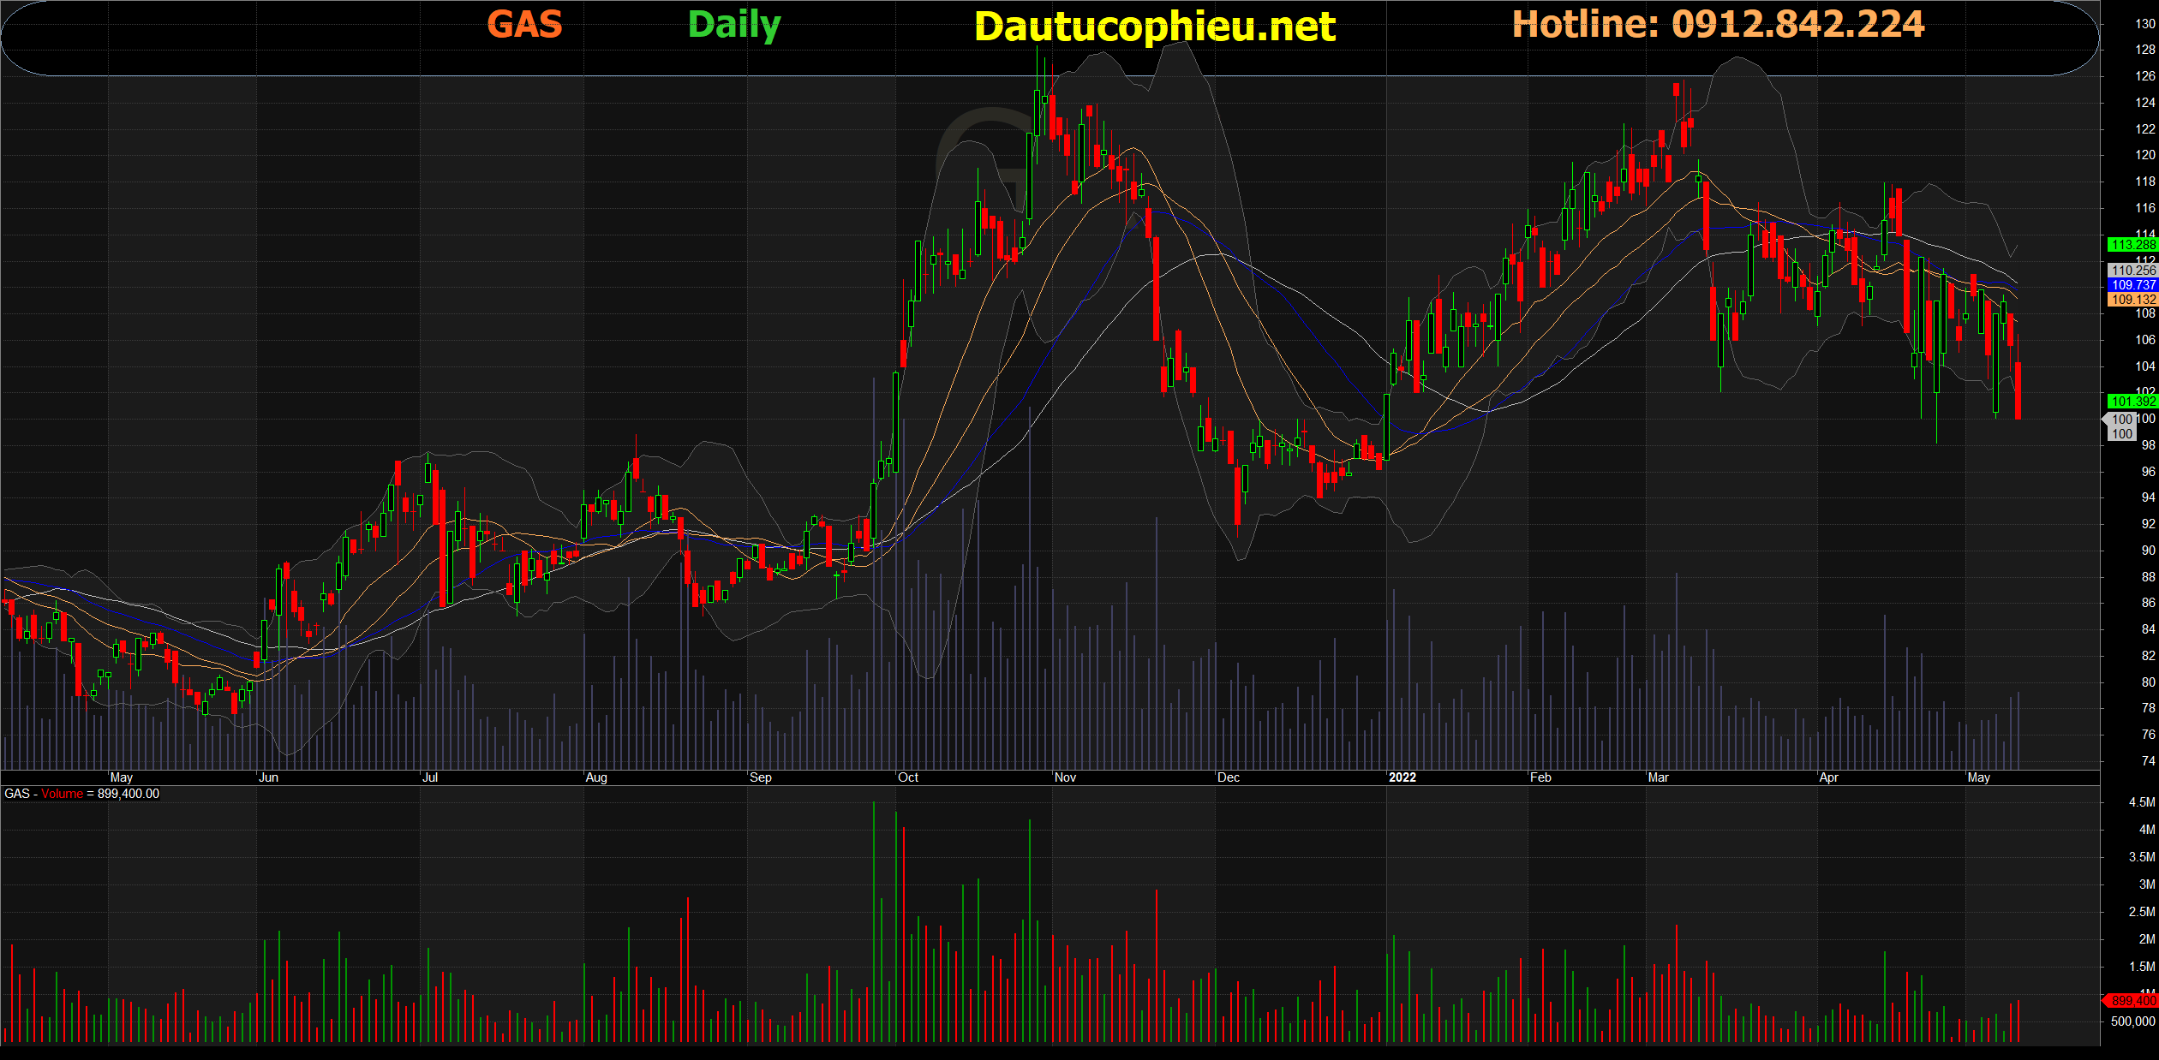Click the Oct month label on the time axis
Image resolution: width=2159 pixels, height=1060 pixels.
pos(907,777)
